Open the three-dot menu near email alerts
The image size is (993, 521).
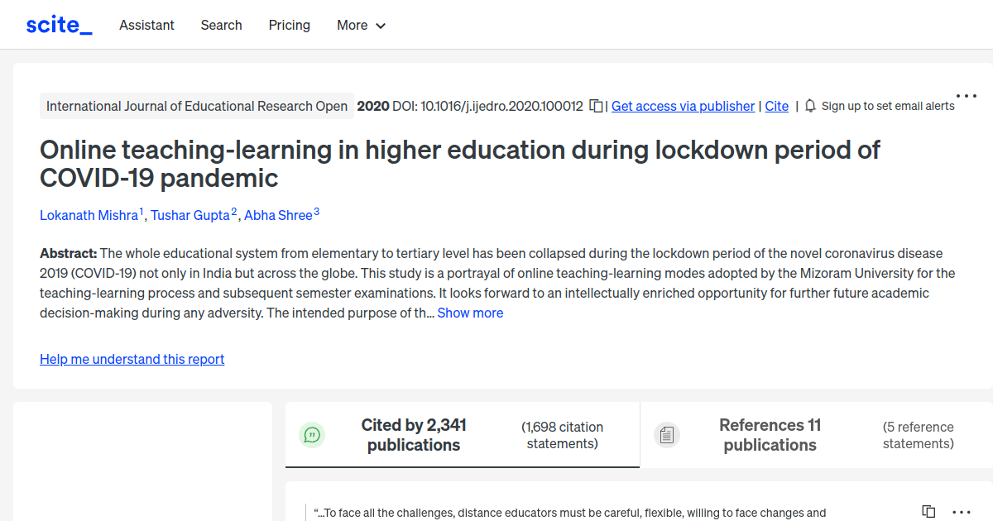[966, 95]
